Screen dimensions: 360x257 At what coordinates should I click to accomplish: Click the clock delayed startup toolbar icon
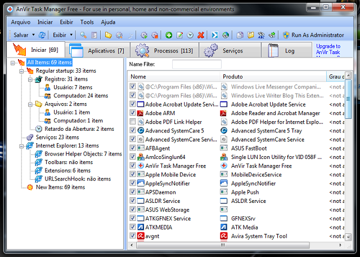[x=190, y=35]
